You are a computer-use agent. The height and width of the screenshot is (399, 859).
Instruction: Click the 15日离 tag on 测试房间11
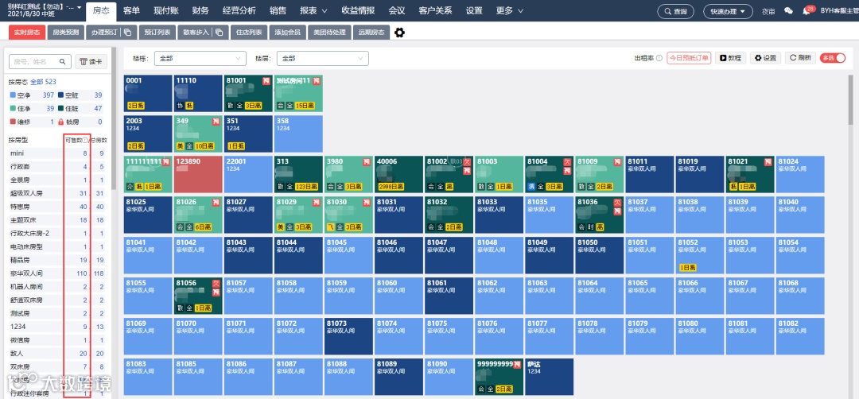pyautogui.click(x=305, y=106)
